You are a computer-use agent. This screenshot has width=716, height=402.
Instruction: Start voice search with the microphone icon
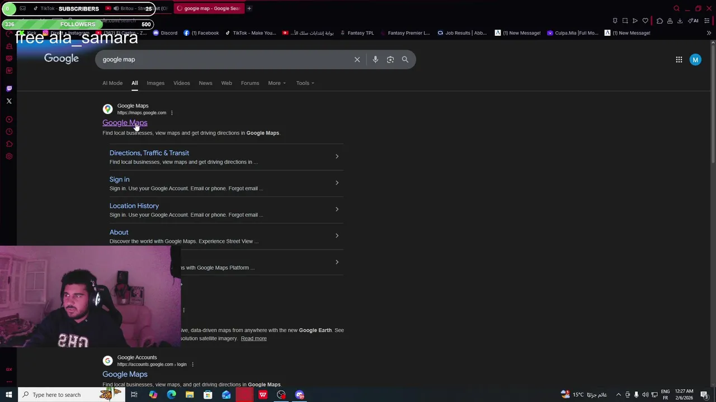coord(375,60)
